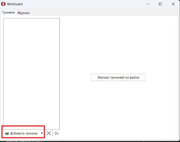Image resolution: width=180 pixels, height=142 pixels.
Task: Minimize the WireGuard window
Action: pos(147,4)
